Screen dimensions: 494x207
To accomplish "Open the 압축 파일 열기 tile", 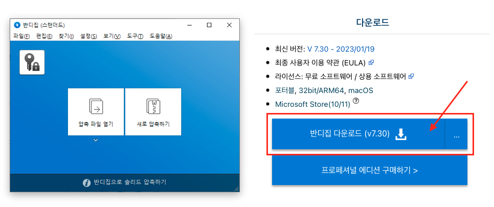I will click(96, 112).
